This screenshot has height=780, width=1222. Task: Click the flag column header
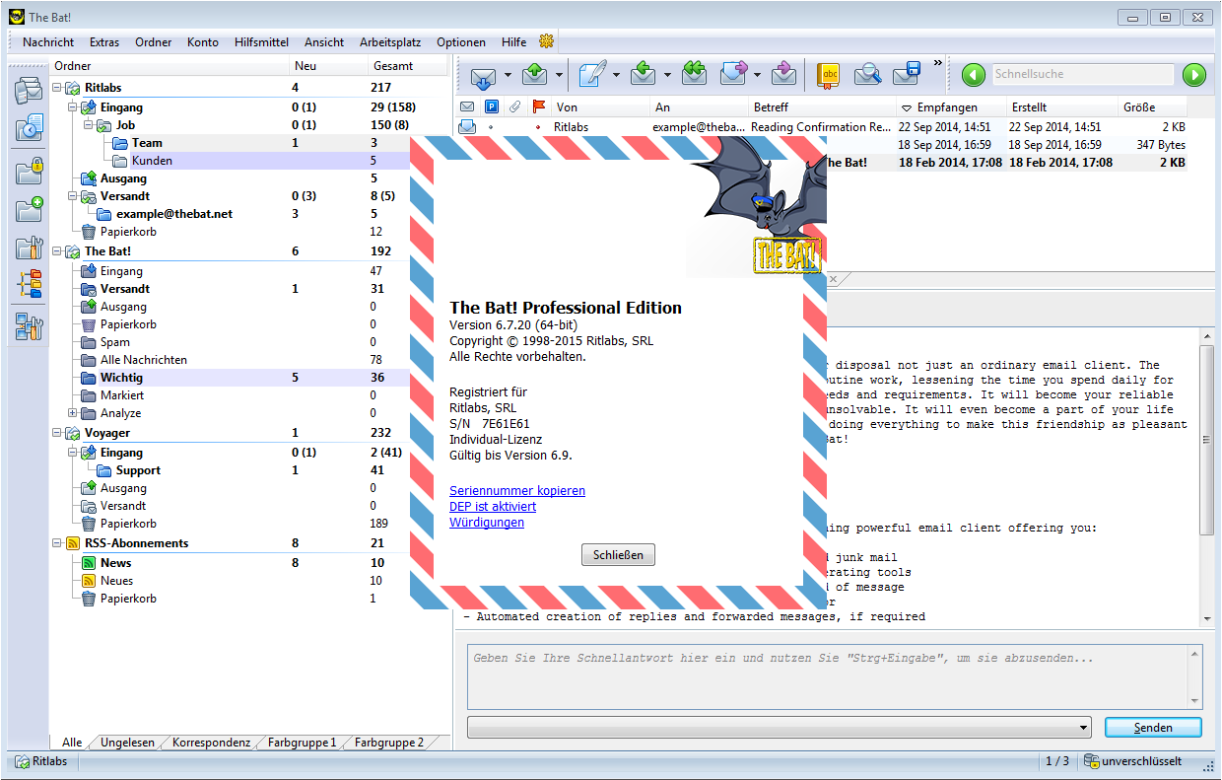(x=538, y=107)
